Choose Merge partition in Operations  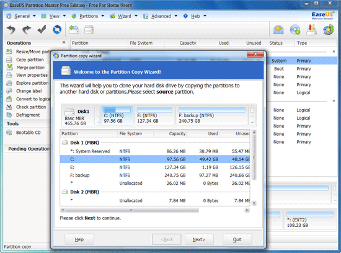(x=25, y=68)
